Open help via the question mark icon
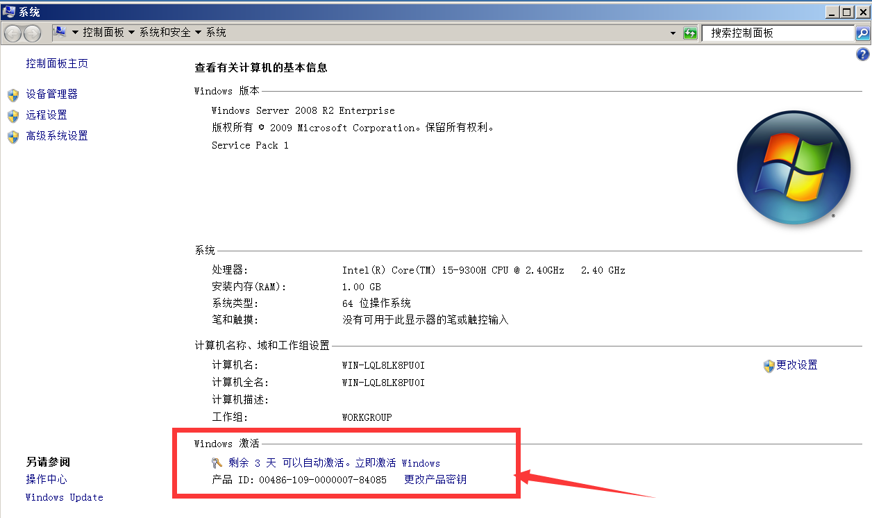Image resolution: width=872 pixels, height=518 pixels. 863,54
